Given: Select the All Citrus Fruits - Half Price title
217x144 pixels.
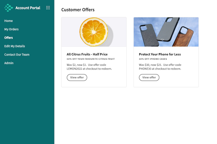Looking at the screenshot, I should [87, 54].
